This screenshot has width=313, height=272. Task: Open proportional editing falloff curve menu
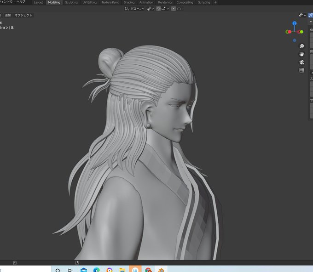(180, 9)
